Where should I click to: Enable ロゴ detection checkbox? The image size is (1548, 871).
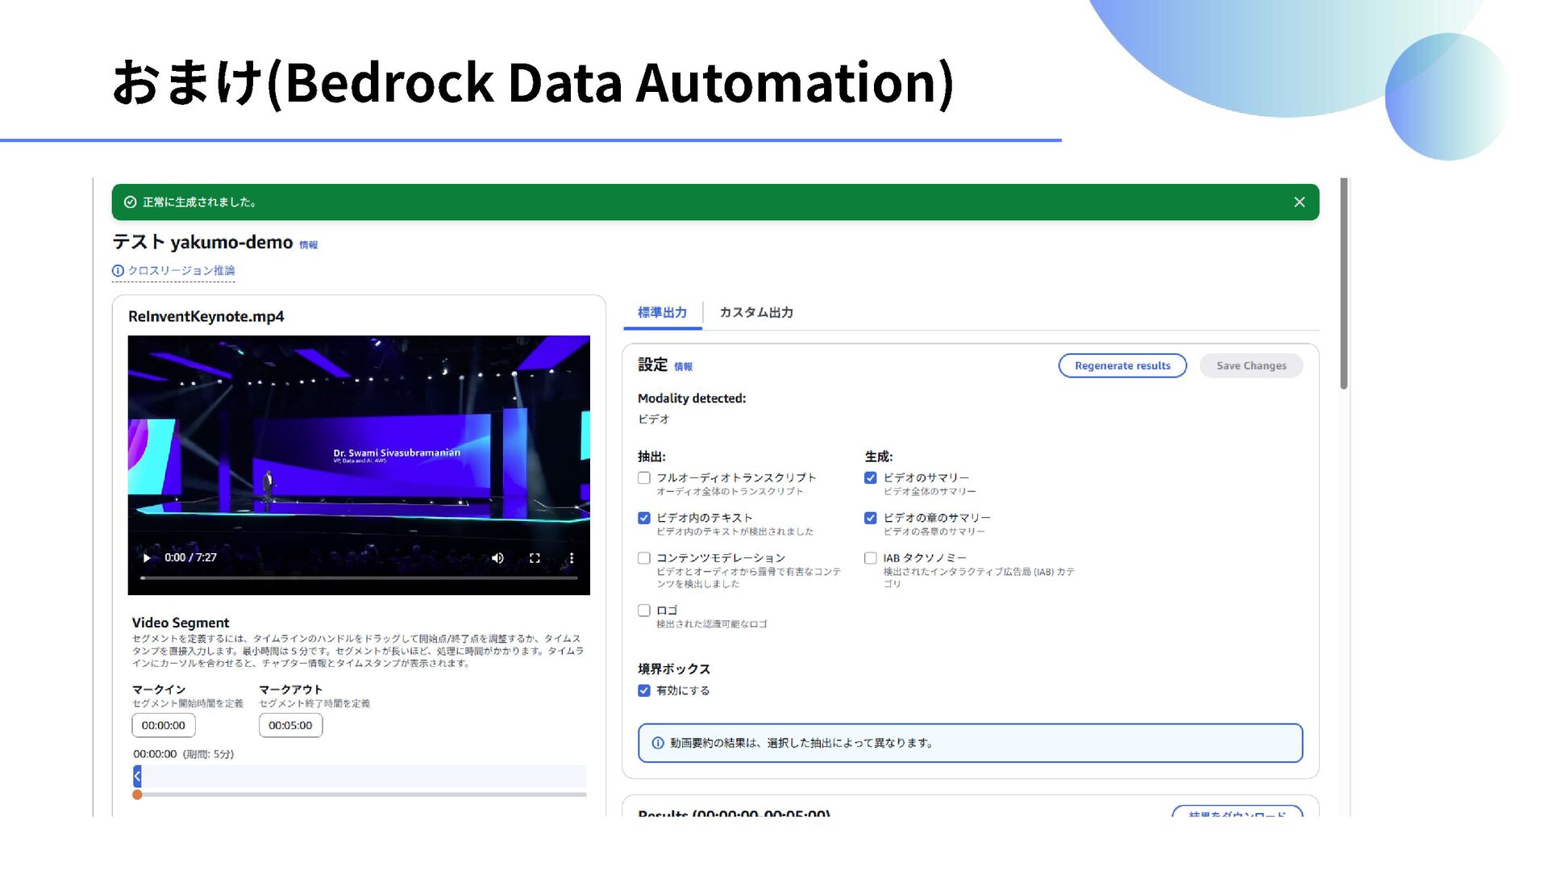click(644, 611)
